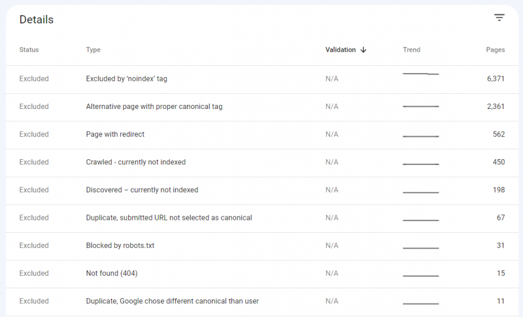Click the 2,361 pages count

click(496, 106)
